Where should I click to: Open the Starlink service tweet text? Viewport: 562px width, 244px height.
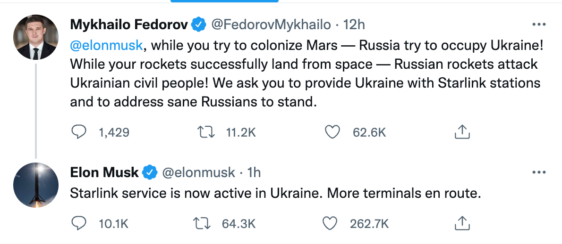[x=275, y=193]
